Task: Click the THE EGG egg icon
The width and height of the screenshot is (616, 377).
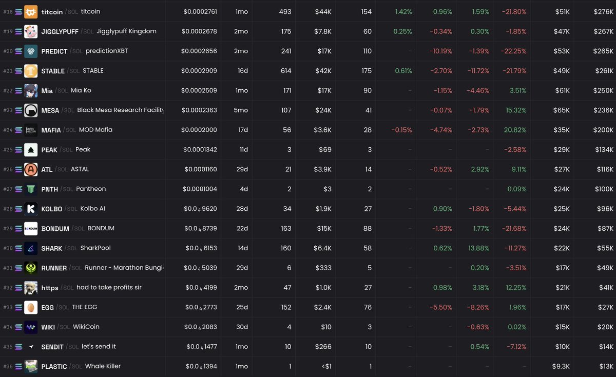Action: [31, 307]
